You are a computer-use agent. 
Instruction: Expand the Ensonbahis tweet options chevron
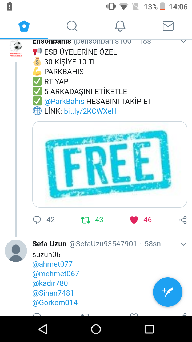tap(183, 41)
